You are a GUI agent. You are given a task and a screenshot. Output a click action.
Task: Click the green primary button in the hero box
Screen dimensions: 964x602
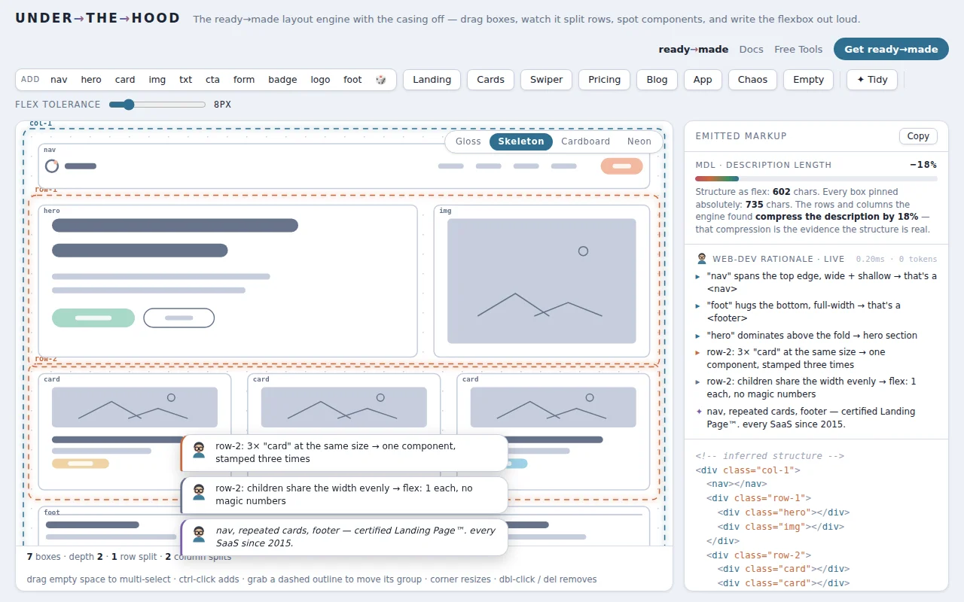click(x=93, y=318)
